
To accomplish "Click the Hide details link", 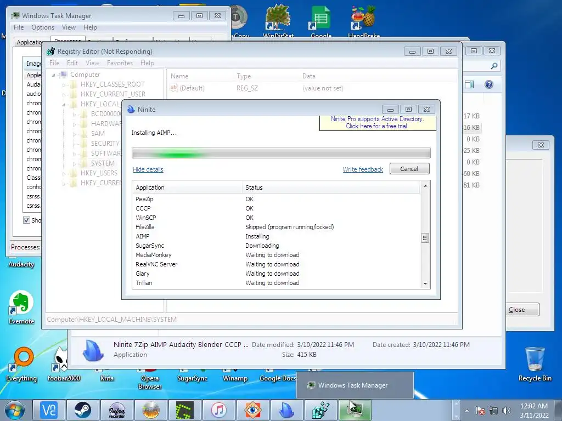I will pyautogui.click(x=148, y=169).
